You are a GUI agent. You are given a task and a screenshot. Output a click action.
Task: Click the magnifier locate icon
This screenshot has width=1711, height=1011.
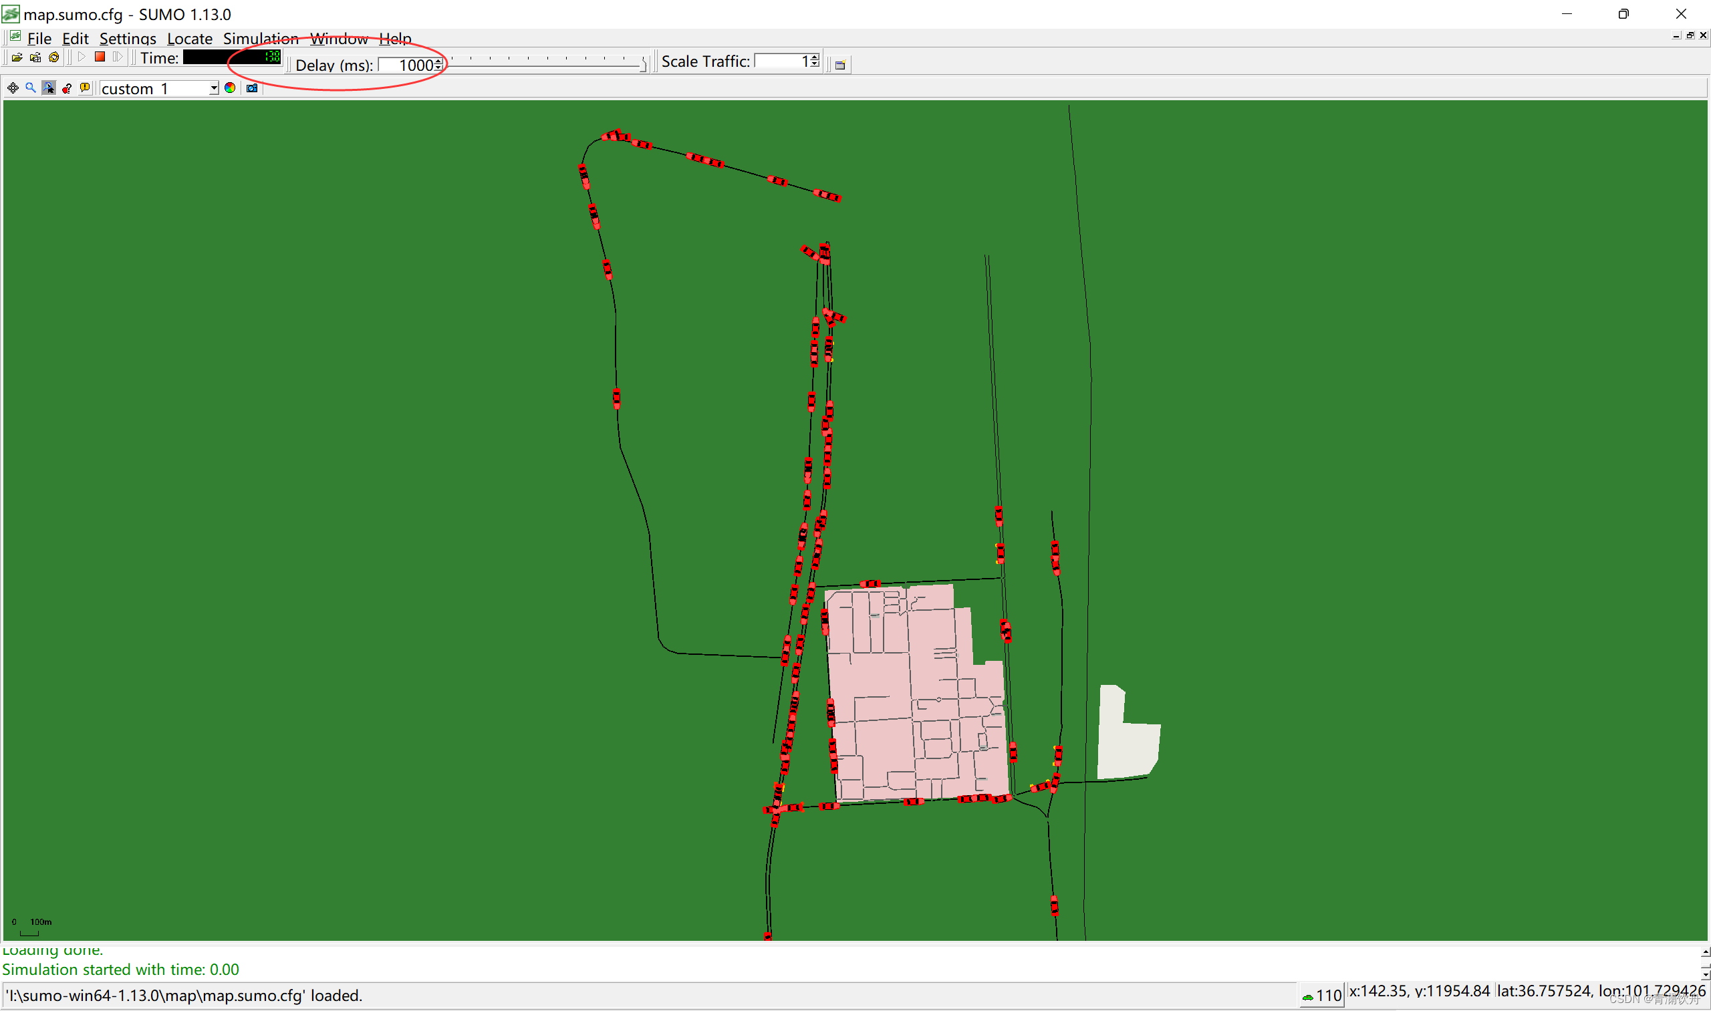pyautogui.click(x=31, y=88)
